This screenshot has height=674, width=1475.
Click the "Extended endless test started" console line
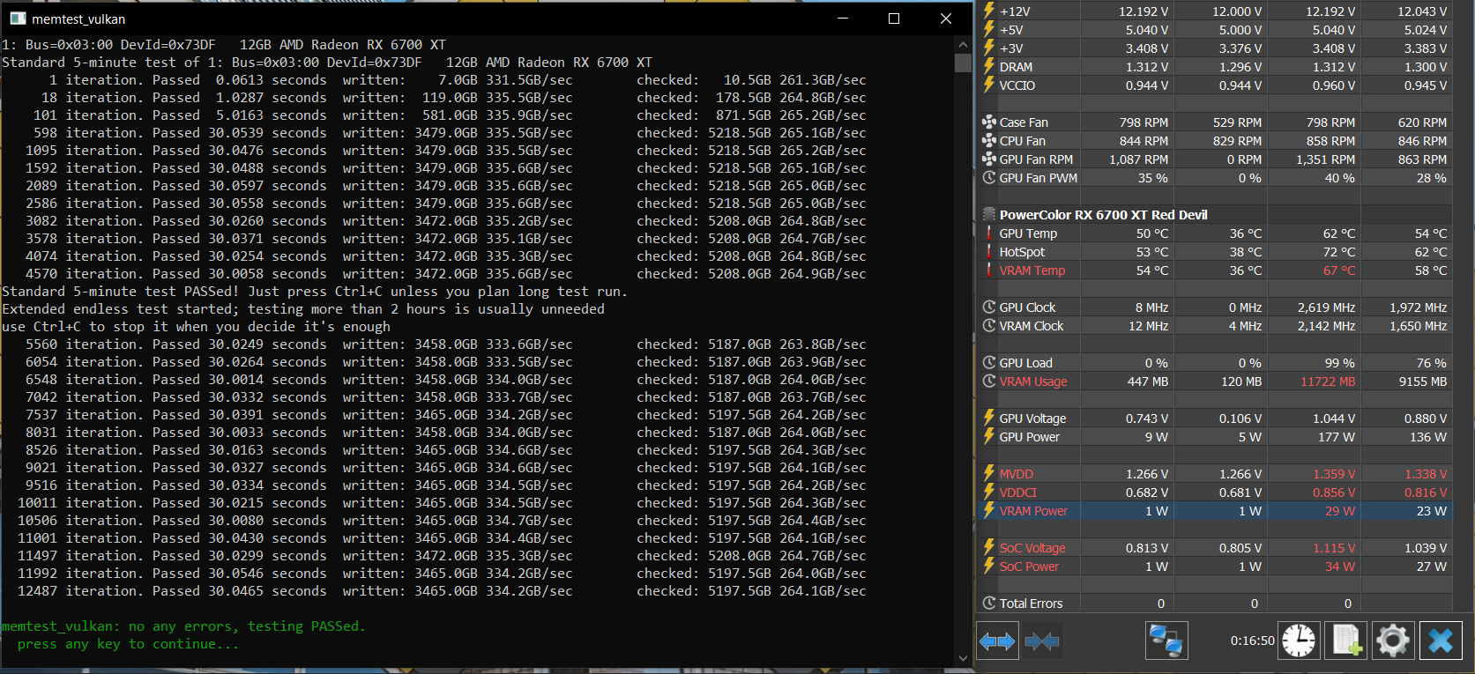coord(303,309)
